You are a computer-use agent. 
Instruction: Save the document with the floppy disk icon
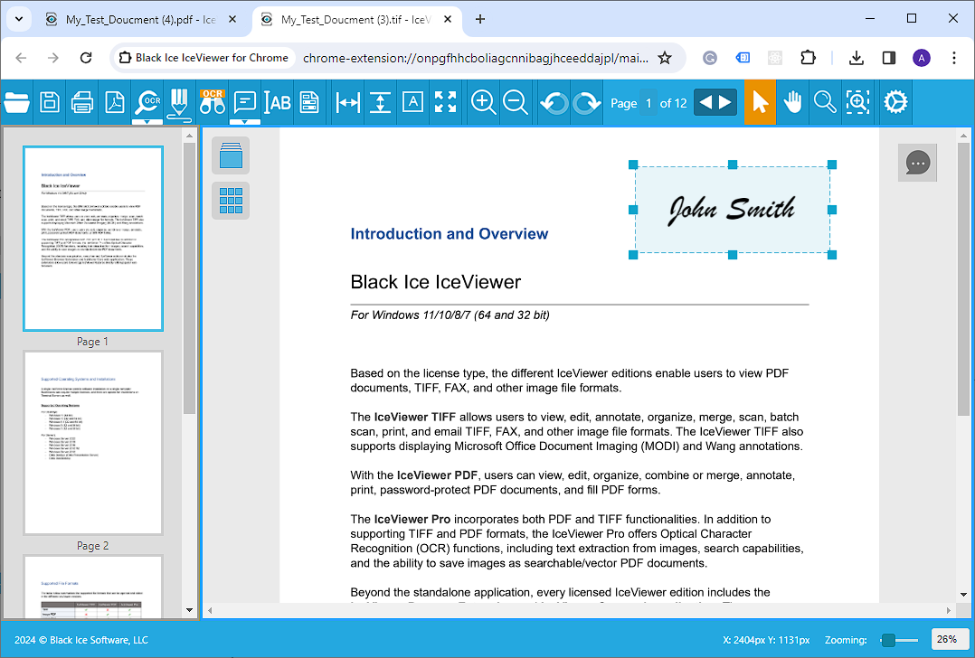click(x=50, y=102)
